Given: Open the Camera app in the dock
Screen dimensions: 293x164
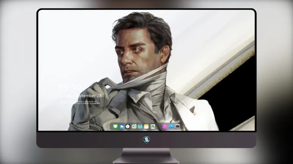Looking at the screenshot, I should (177, 126).
